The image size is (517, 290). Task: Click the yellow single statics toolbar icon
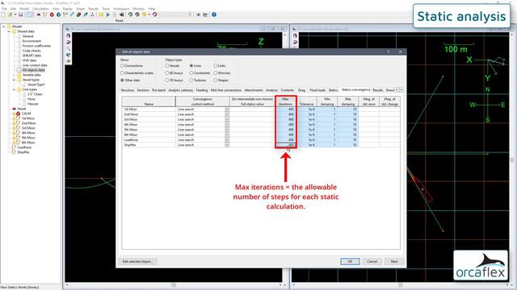[101, 14]
